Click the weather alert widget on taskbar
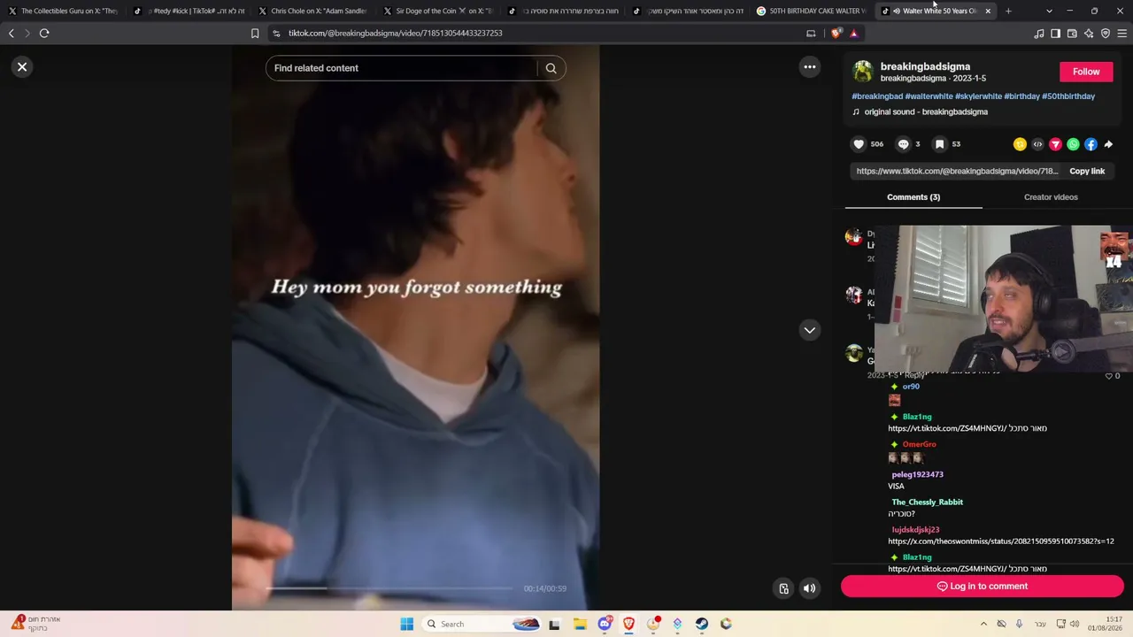Image resolution: width=1133 pixels, height=637 pixels. (x=35, y=624)
